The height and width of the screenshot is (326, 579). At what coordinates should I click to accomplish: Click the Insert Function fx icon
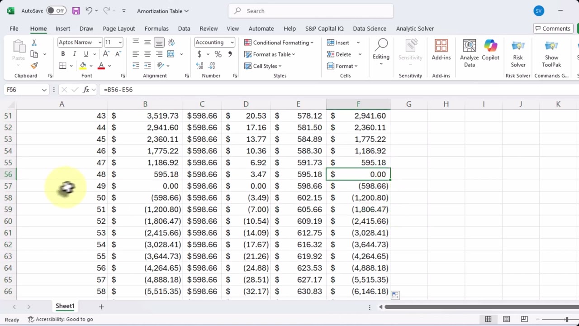click(x=86, y=90)
